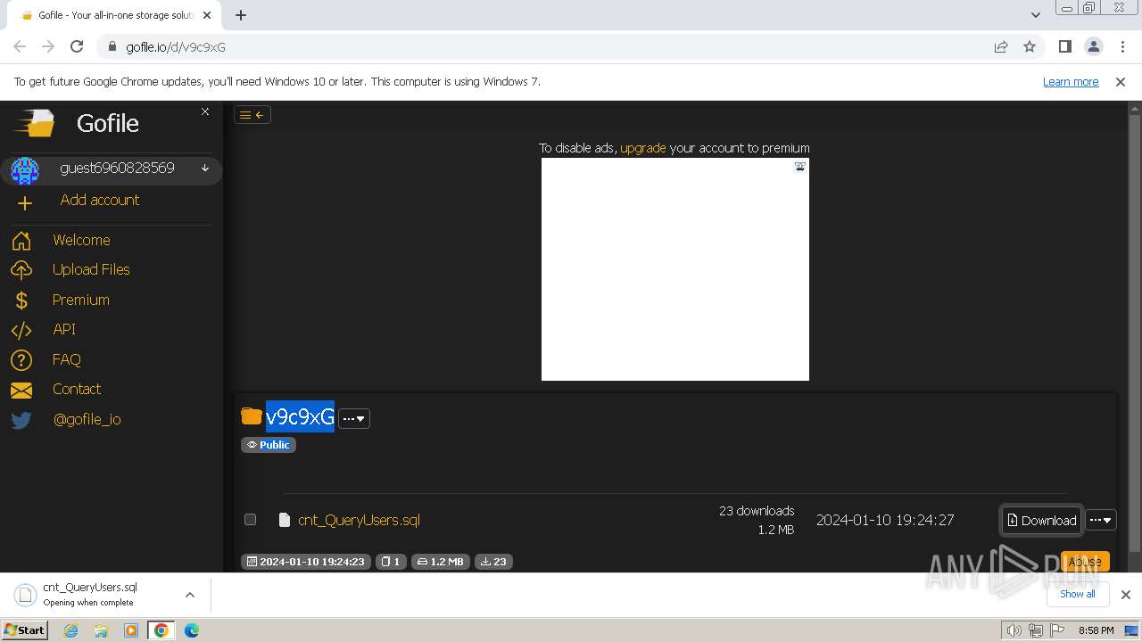Open the Premium page

click(80, 300)
